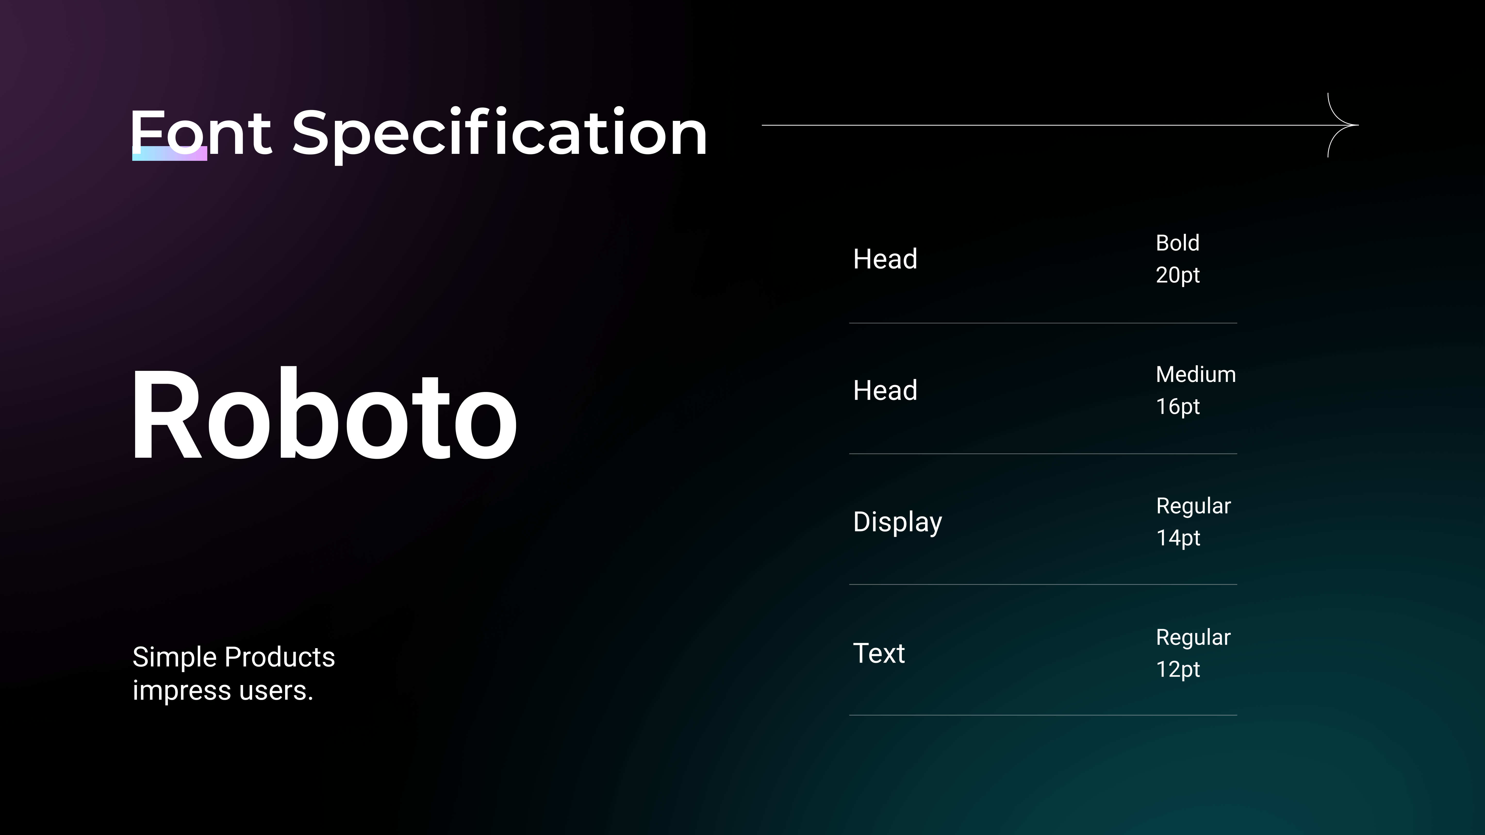
Task: Select the first Head row label
Action: click(x=885, y=259)
